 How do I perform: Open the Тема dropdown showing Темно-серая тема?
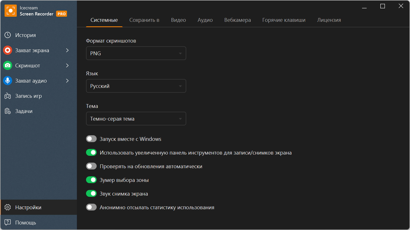click(x=136, y=119)
